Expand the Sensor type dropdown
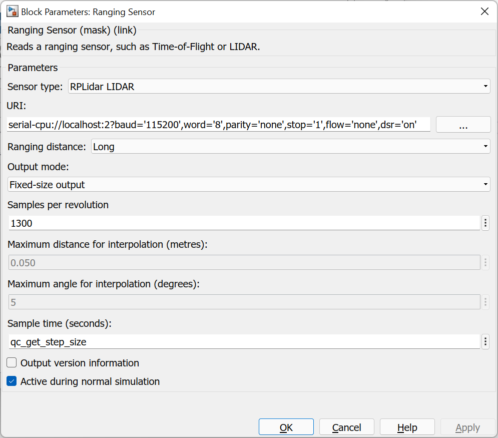Screen dimensions: 498x438 [279, 87]
